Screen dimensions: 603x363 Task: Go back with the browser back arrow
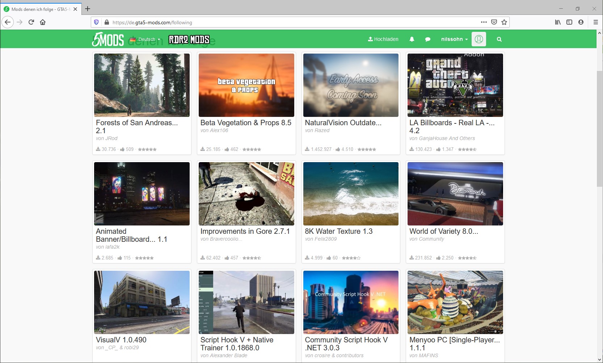coord(8,22)
